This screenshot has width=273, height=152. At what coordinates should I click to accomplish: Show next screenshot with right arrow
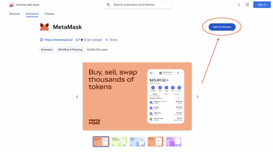pyautogui.click(x=198, y=97)
